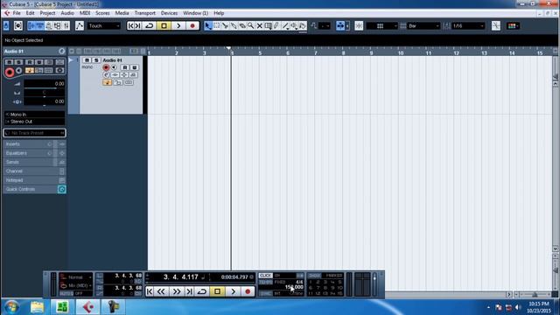
Task: Click Play in the transport panel
Action: [x=233, y=291]
